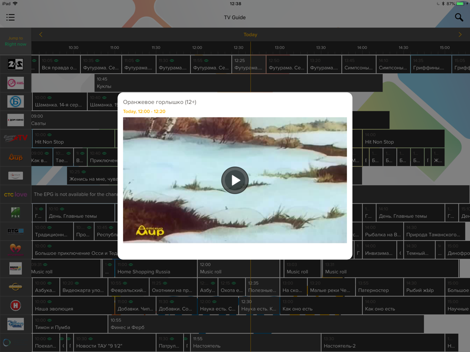This screenshot has height=352, width=470.
Task: Play the 'Оранжевое горлышко' video
Action: click(235, 180)
